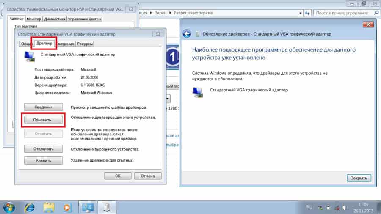Open the Управление цветом tab

coord(84,19)
